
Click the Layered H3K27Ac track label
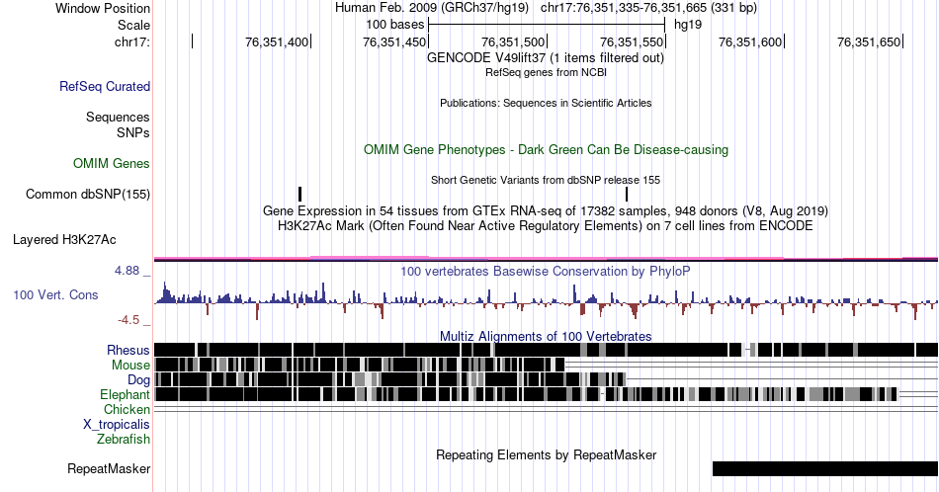click(x=64, y=239)
